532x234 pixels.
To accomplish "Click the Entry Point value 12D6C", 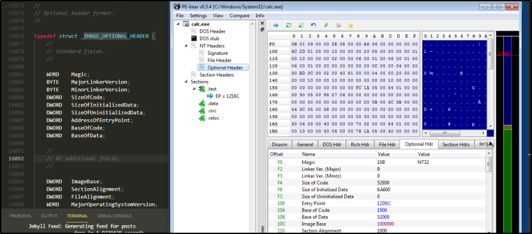I will pos(384,203).
